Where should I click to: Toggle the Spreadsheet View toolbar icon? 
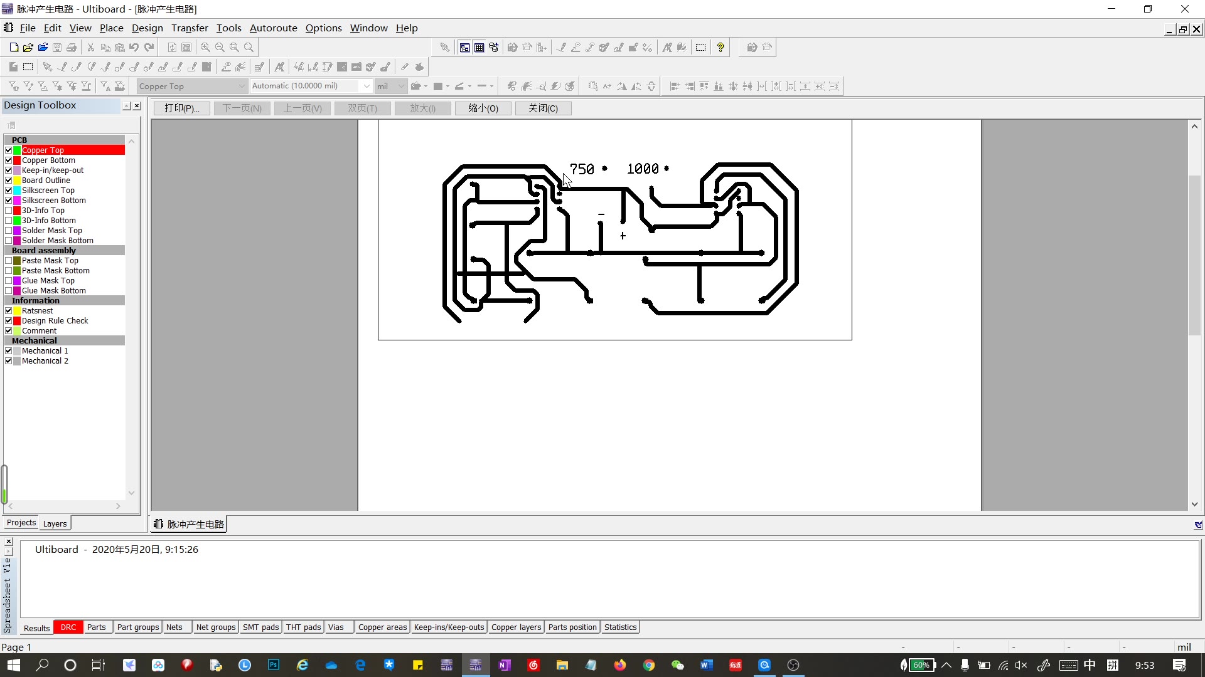coord(479,47)
